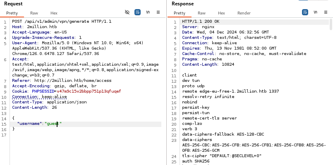
Task: Toggle show non-printable \n in Request panel
Action: pyautogui.click(x=148, y=12)
